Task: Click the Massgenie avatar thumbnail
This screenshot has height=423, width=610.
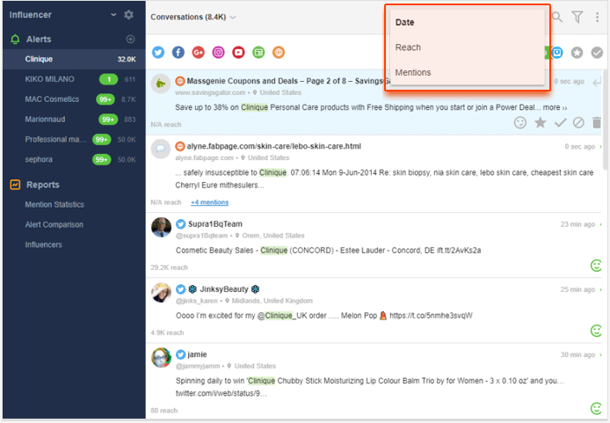Action: tap(161, 84)
